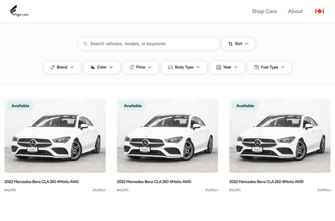Click the Available badge on third car

coord(245,105)
